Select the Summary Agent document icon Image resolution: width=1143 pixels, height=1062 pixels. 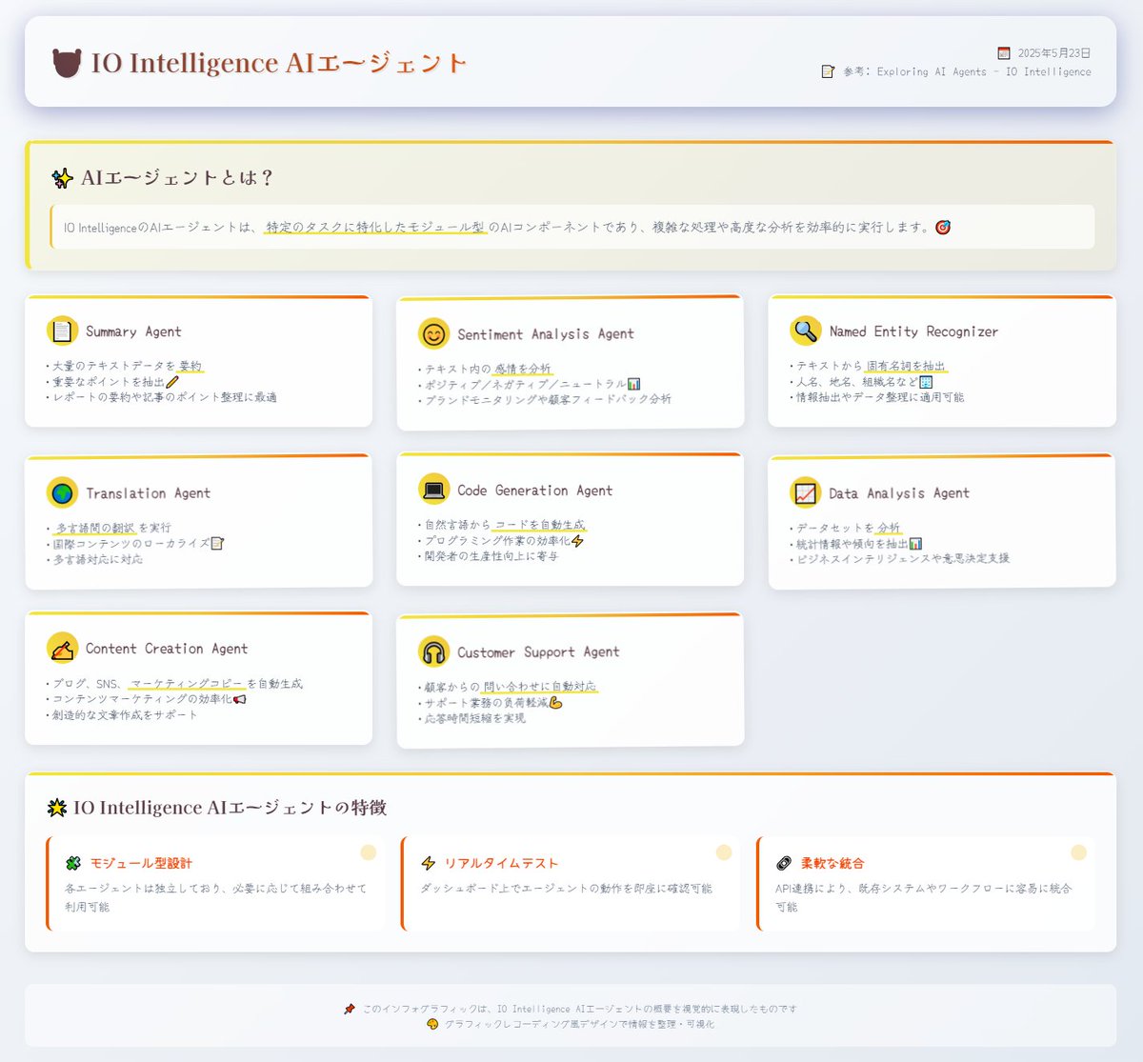[61, 331]
